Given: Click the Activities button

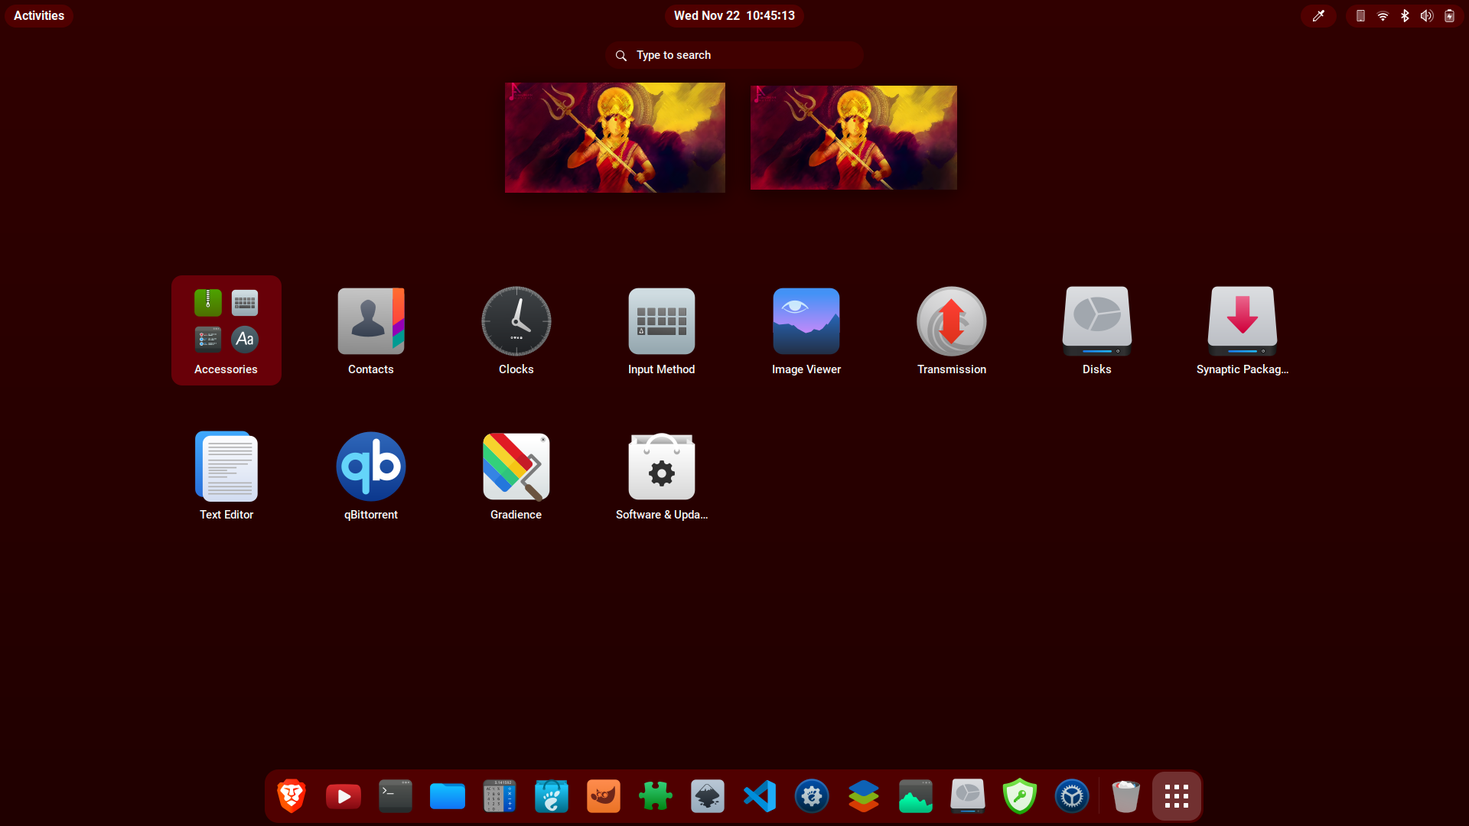Looking at the screenshot, I should click(x=39, y=15).
